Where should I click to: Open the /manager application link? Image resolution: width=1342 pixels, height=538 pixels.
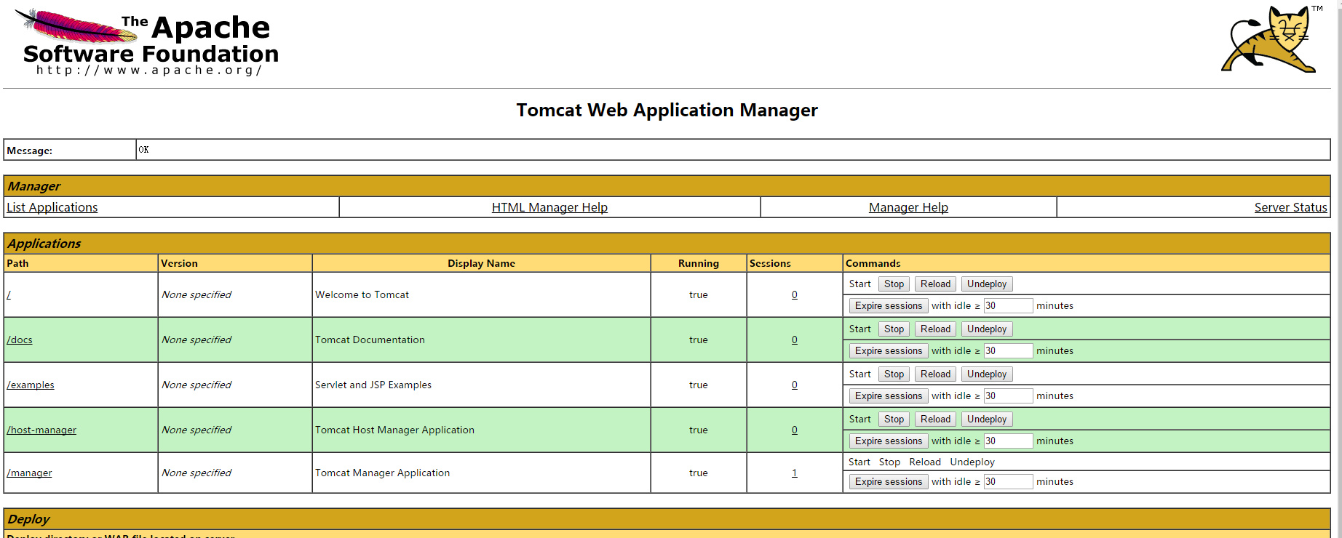click(29, 473)
